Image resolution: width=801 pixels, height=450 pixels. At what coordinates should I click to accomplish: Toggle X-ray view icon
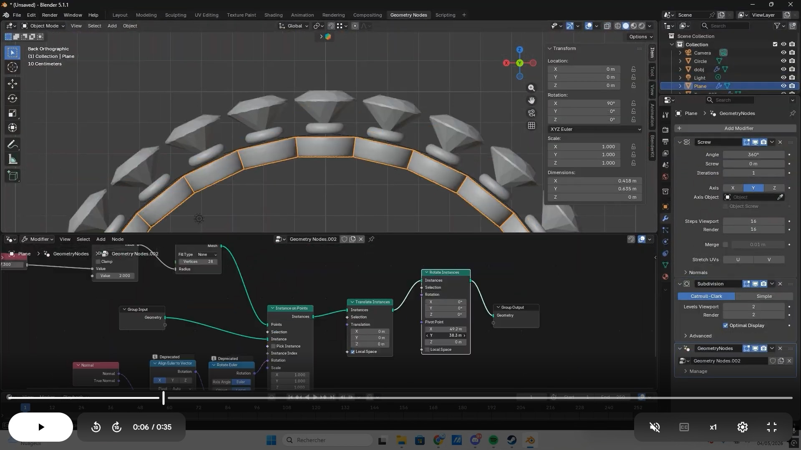click(x=607, y=26)
